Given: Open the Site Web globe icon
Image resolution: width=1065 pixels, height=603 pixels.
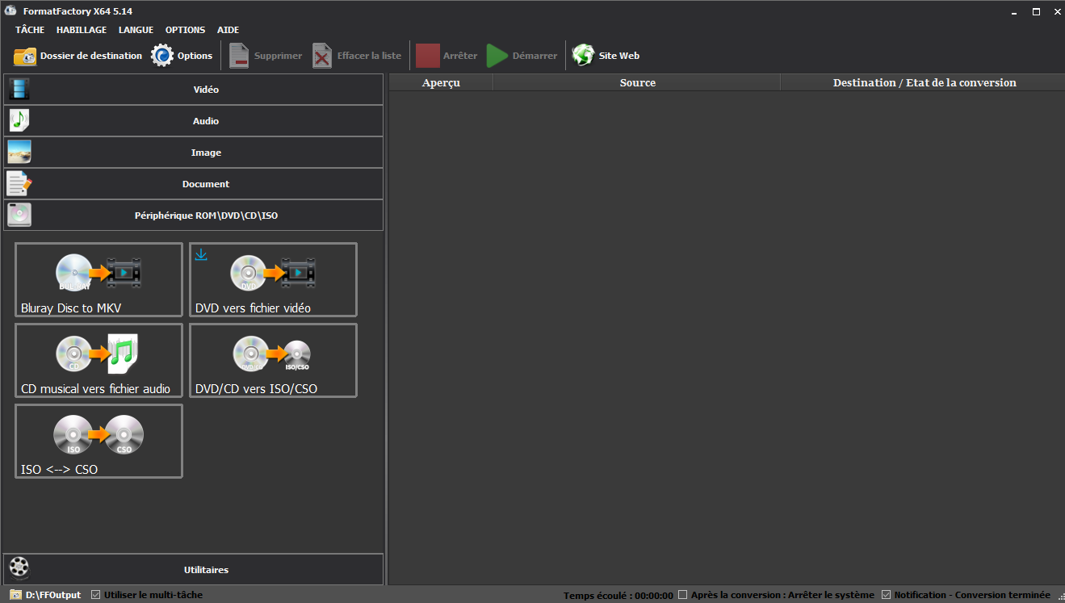Looking at the screenshot, I should 583,56.
